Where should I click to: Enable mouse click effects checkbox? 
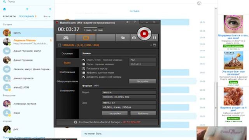pos(84,73)
